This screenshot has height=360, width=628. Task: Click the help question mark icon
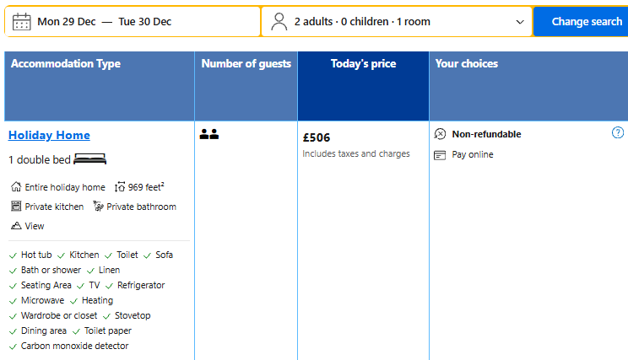coord(618,133)
